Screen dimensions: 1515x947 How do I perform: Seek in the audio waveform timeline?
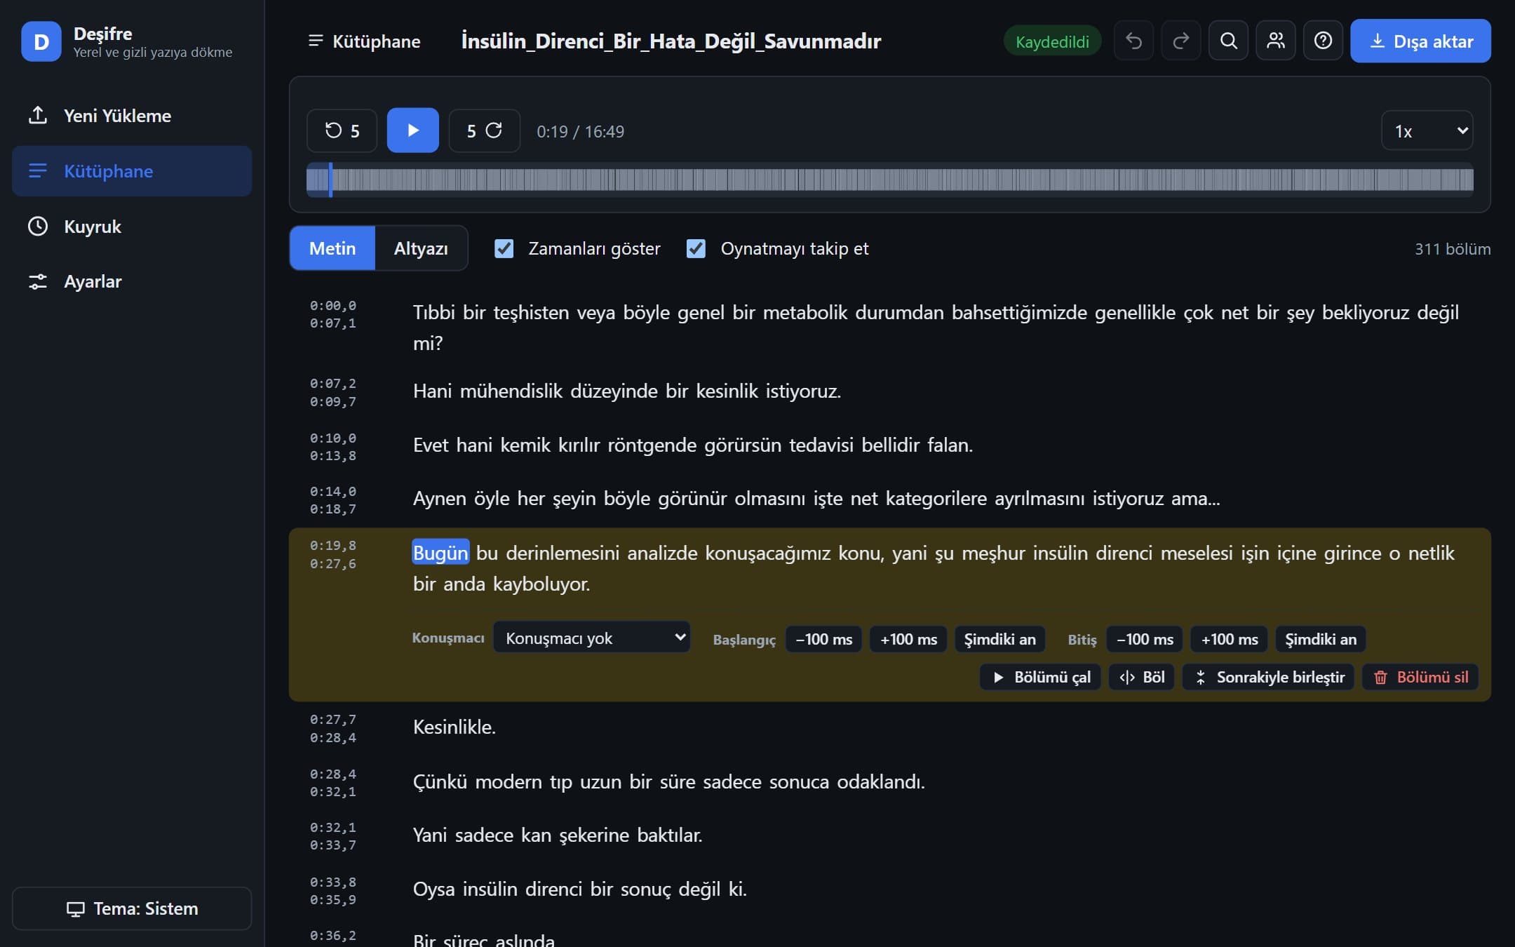(890, 180)
